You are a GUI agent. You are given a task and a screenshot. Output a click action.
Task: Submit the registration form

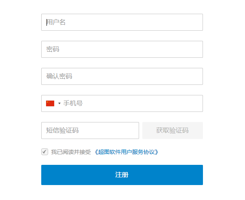(x=122, y=175)
